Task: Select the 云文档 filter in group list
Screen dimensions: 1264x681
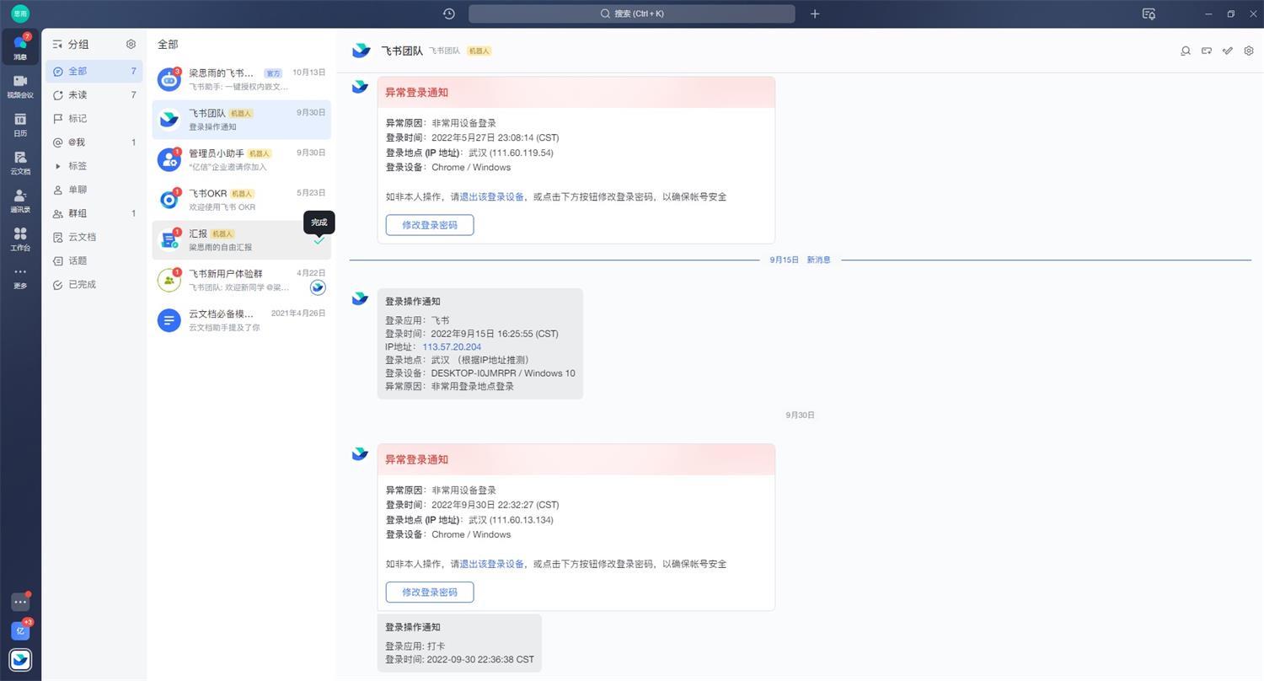Action: [x=94, y=237]
